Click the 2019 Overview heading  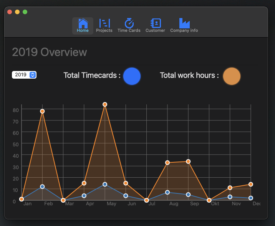pos(50,52)
